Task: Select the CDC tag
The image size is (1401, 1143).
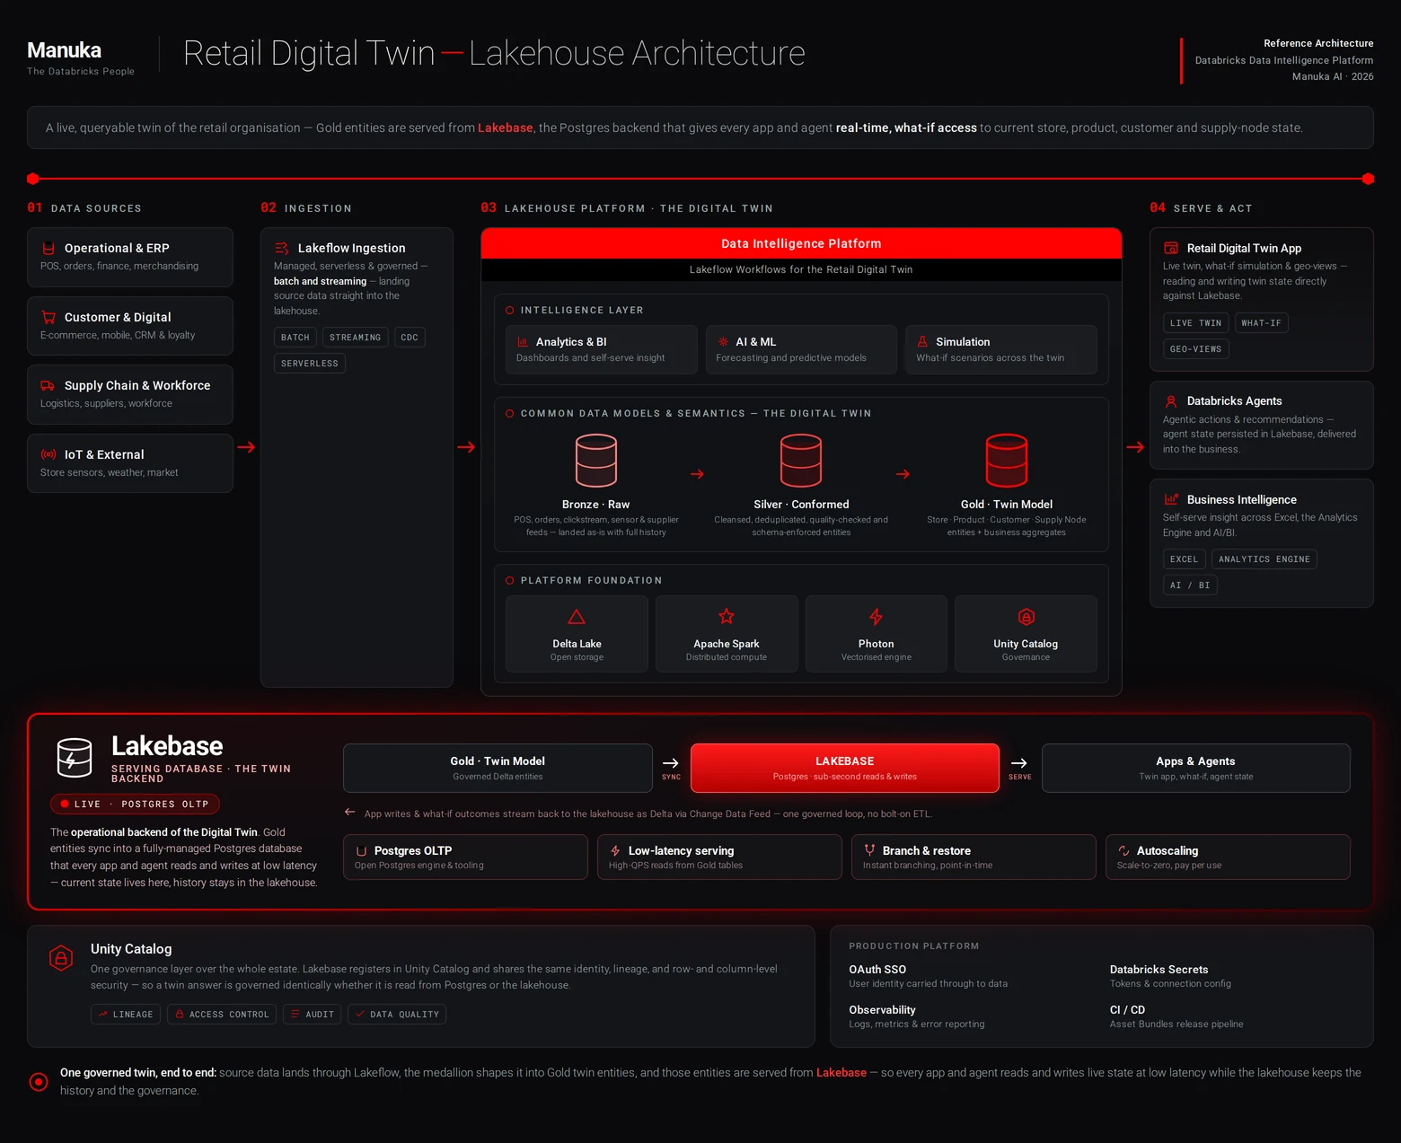Action: (x=410, y=338)
